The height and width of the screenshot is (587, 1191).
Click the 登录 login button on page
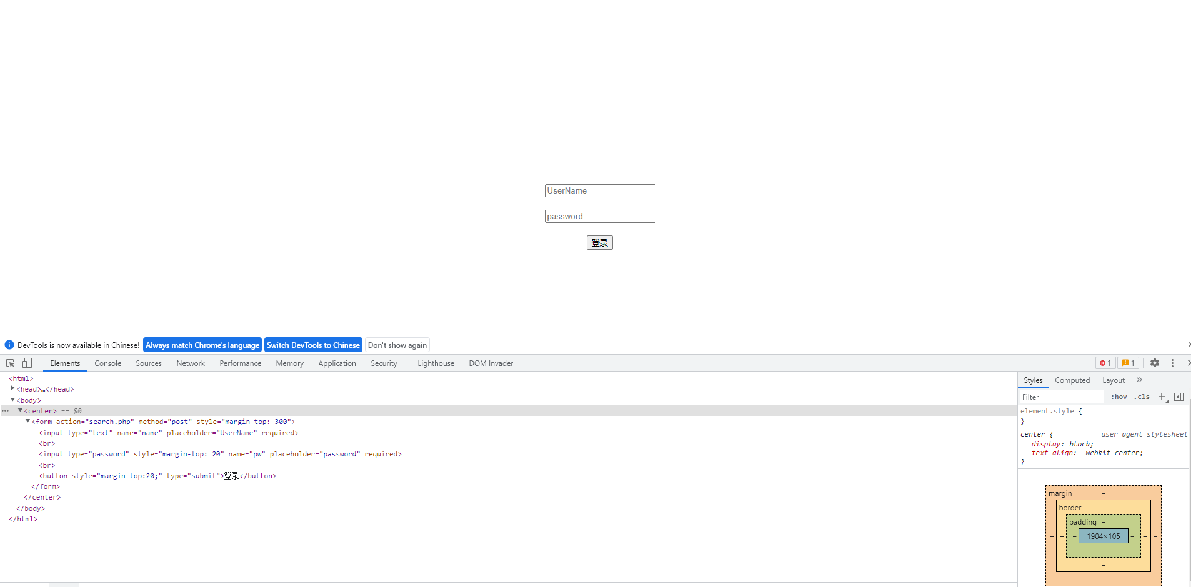pos(600,242)
